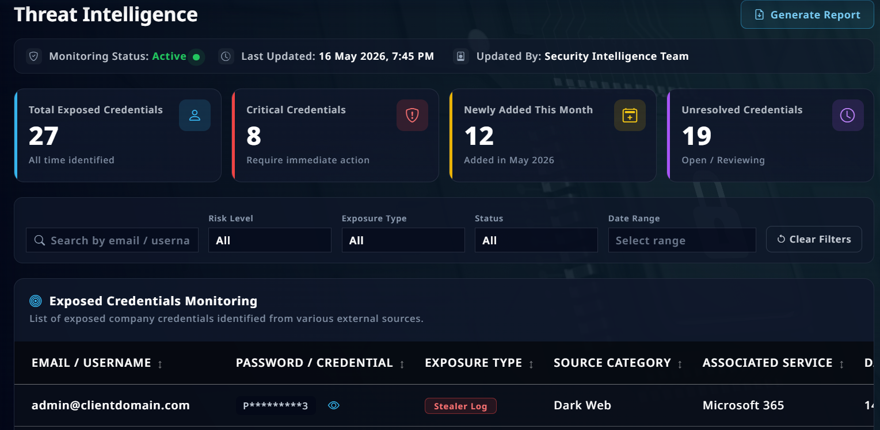Select the Unresolved Credentials count 19
Image resolution: width=880 pixels, height=430 pixels.
tap(697, 136)
